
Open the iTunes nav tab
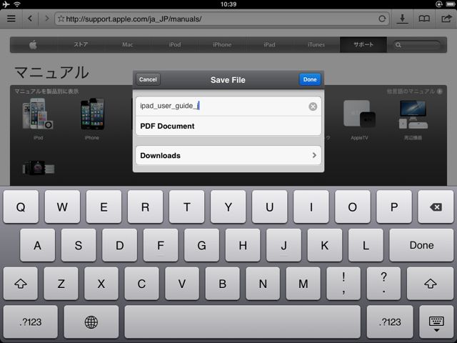click(316, 44)
